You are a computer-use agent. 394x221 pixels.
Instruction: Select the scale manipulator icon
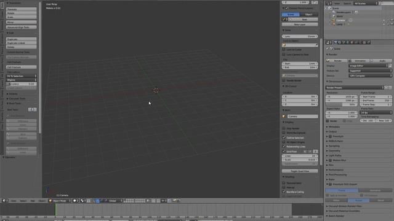point(106,201)
